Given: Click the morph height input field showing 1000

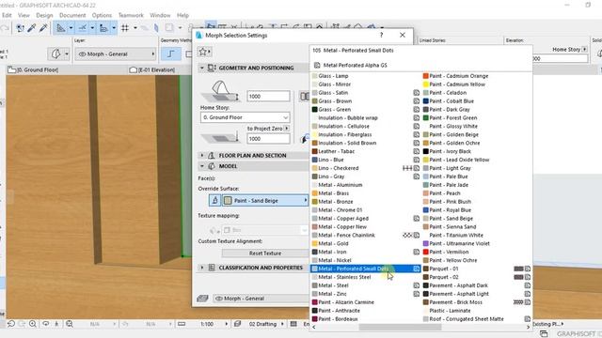Looking at the screenshot, I should point(268,96).
